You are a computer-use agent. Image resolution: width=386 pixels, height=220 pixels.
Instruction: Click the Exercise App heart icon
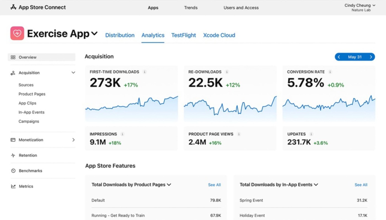click(17, 33)
